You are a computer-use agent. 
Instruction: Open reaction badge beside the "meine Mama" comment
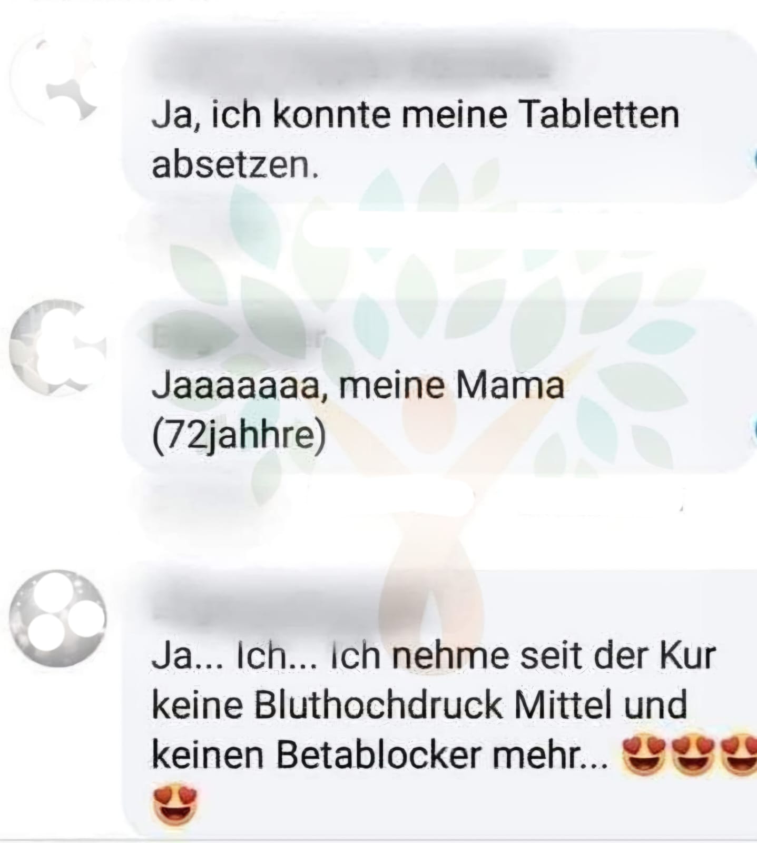click(753, 429)
